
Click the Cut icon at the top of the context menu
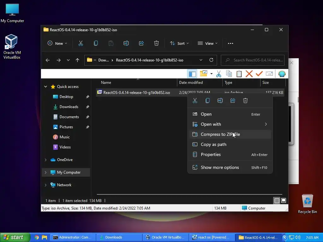(x=195, y=101)
